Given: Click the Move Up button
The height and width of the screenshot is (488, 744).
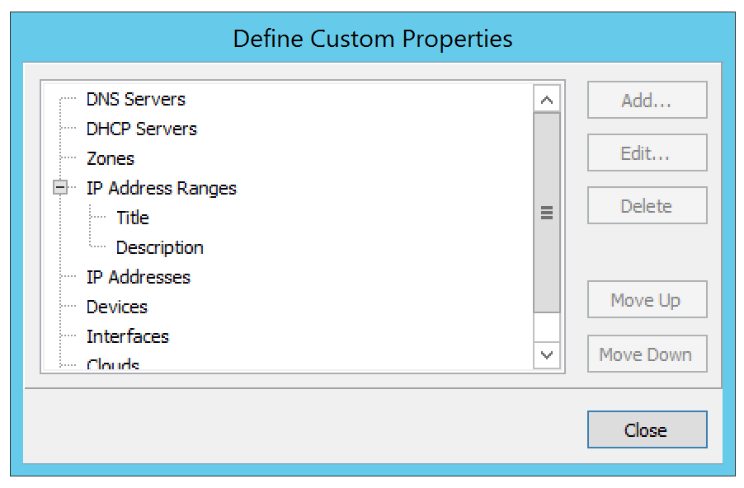Looking at the screenshot, I should (x=647, y=300).
